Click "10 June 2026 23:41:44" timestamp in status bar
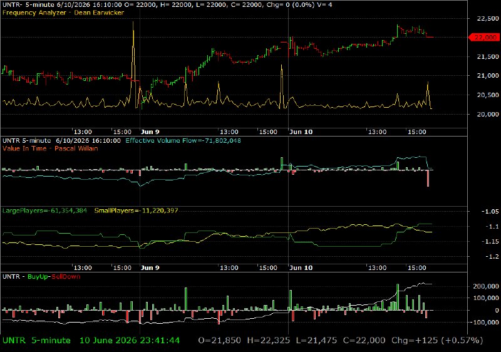Screen dimensions: 501x352 click(x=130, y=341)
